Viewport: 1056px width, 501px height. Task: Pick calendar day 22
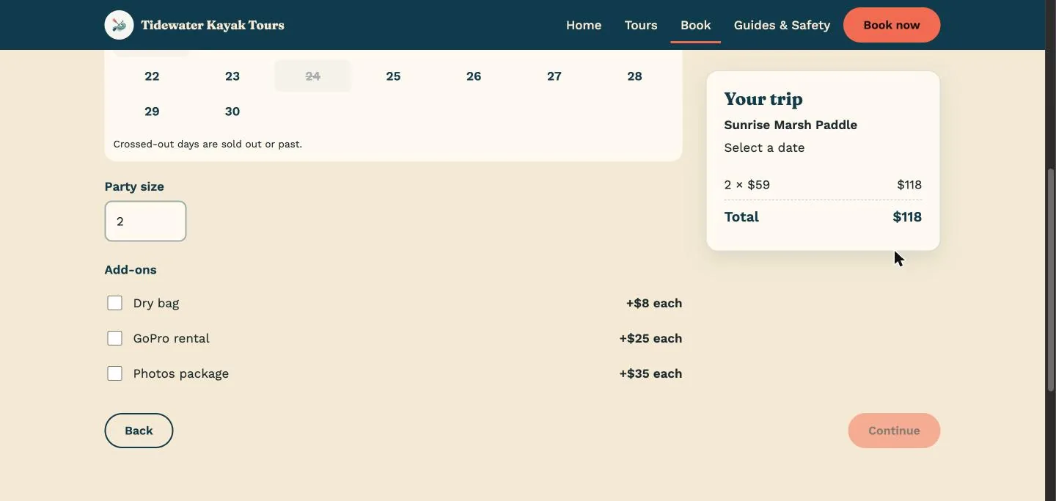pos(152,76)
